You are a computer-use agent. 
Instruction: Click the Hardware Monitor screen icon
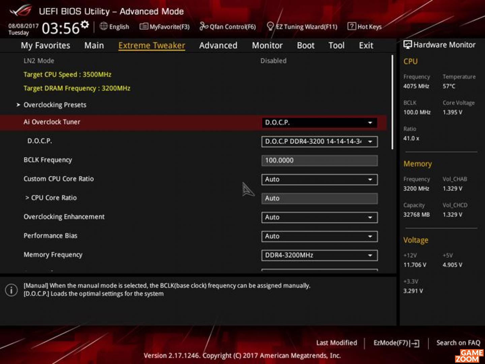point(407,44)
